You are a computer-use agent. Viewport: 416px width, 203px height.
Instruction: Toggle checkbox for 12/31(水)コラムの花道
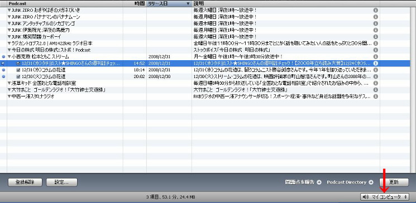click(18, 70)
